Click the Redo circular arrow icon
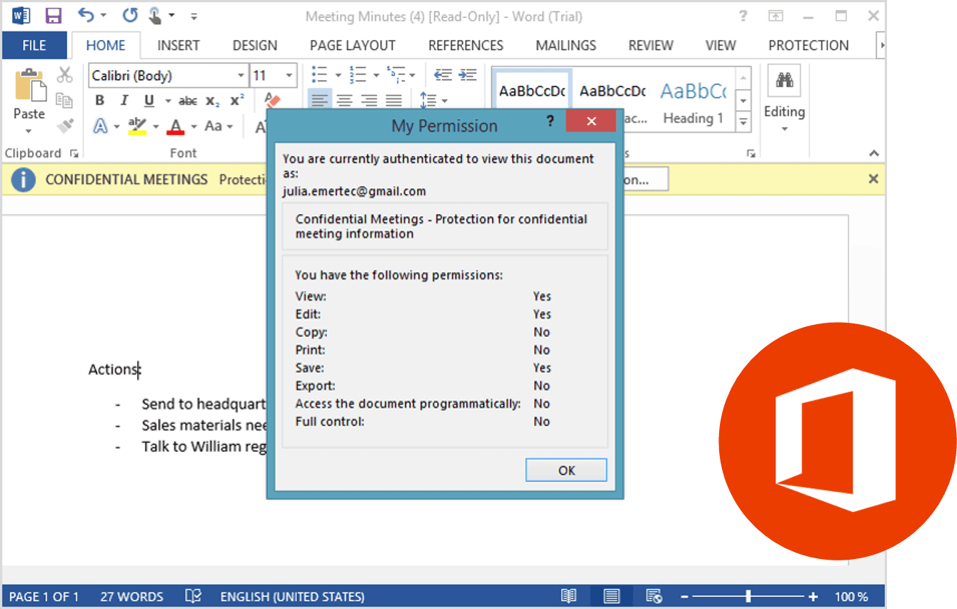957x609 pixels. click(x=129, y=15)
